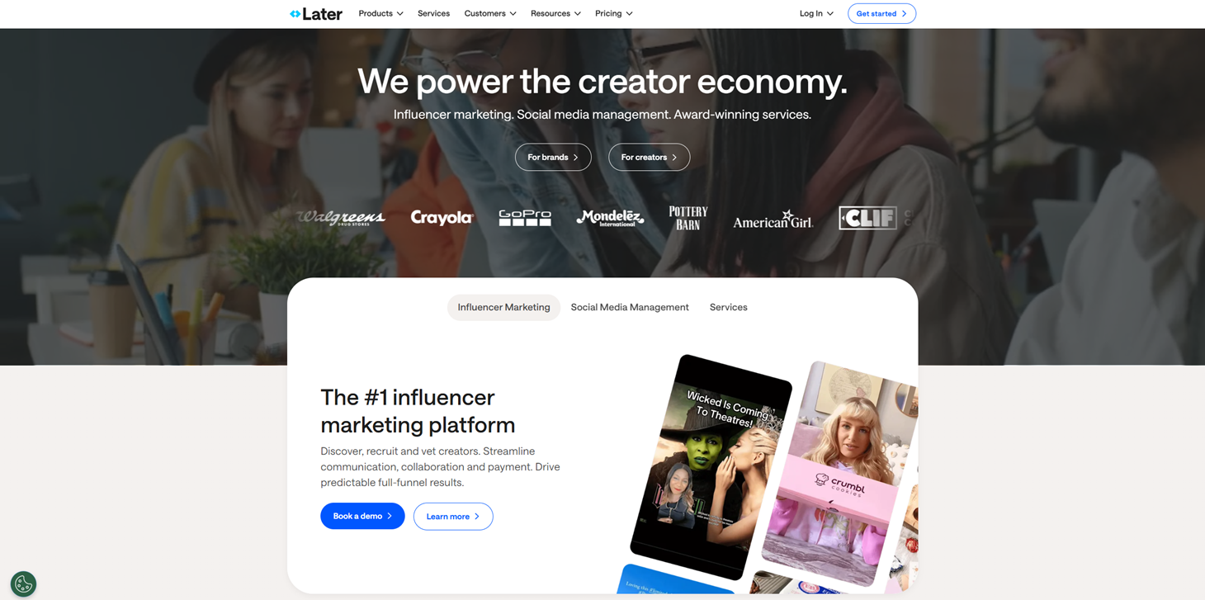Image resolution: width=1205 pixels, height=600 pixels.
Task: Click the Mondelez International logo
Action: 610,218
